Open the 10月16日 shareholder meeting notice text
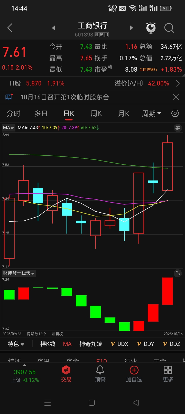Viewport: 185px width, 414px height. [65, 97]
